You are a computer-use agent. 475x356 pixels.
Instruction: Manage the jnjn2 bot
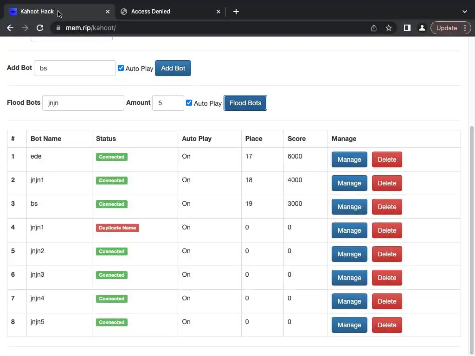[349, 254]
